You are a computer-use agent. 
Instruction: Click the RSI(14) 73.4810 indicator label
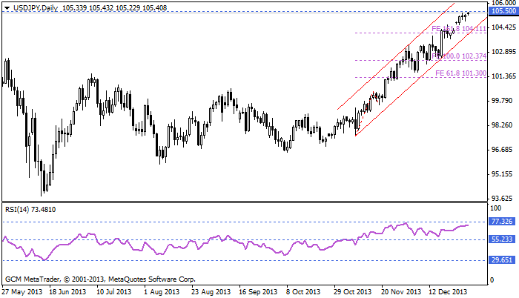click(30, 210)
